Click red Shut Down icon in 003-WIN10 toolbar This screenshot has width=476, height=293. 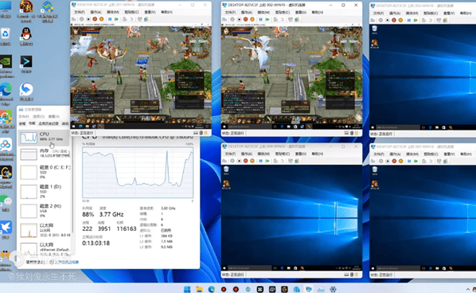[x=394, y=21]
